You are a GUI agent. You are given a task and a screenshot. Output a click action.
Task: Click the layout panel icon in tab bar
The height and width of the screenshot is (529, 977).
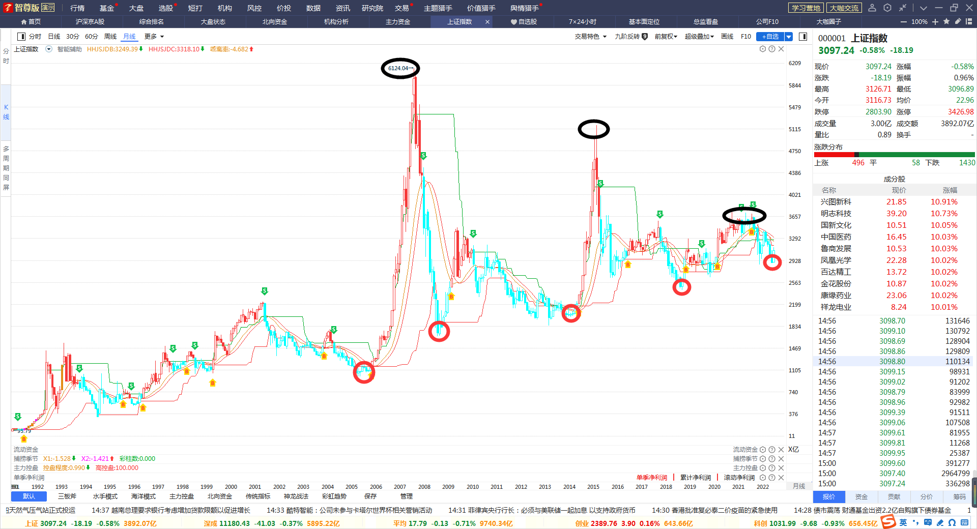pos(969,21)
